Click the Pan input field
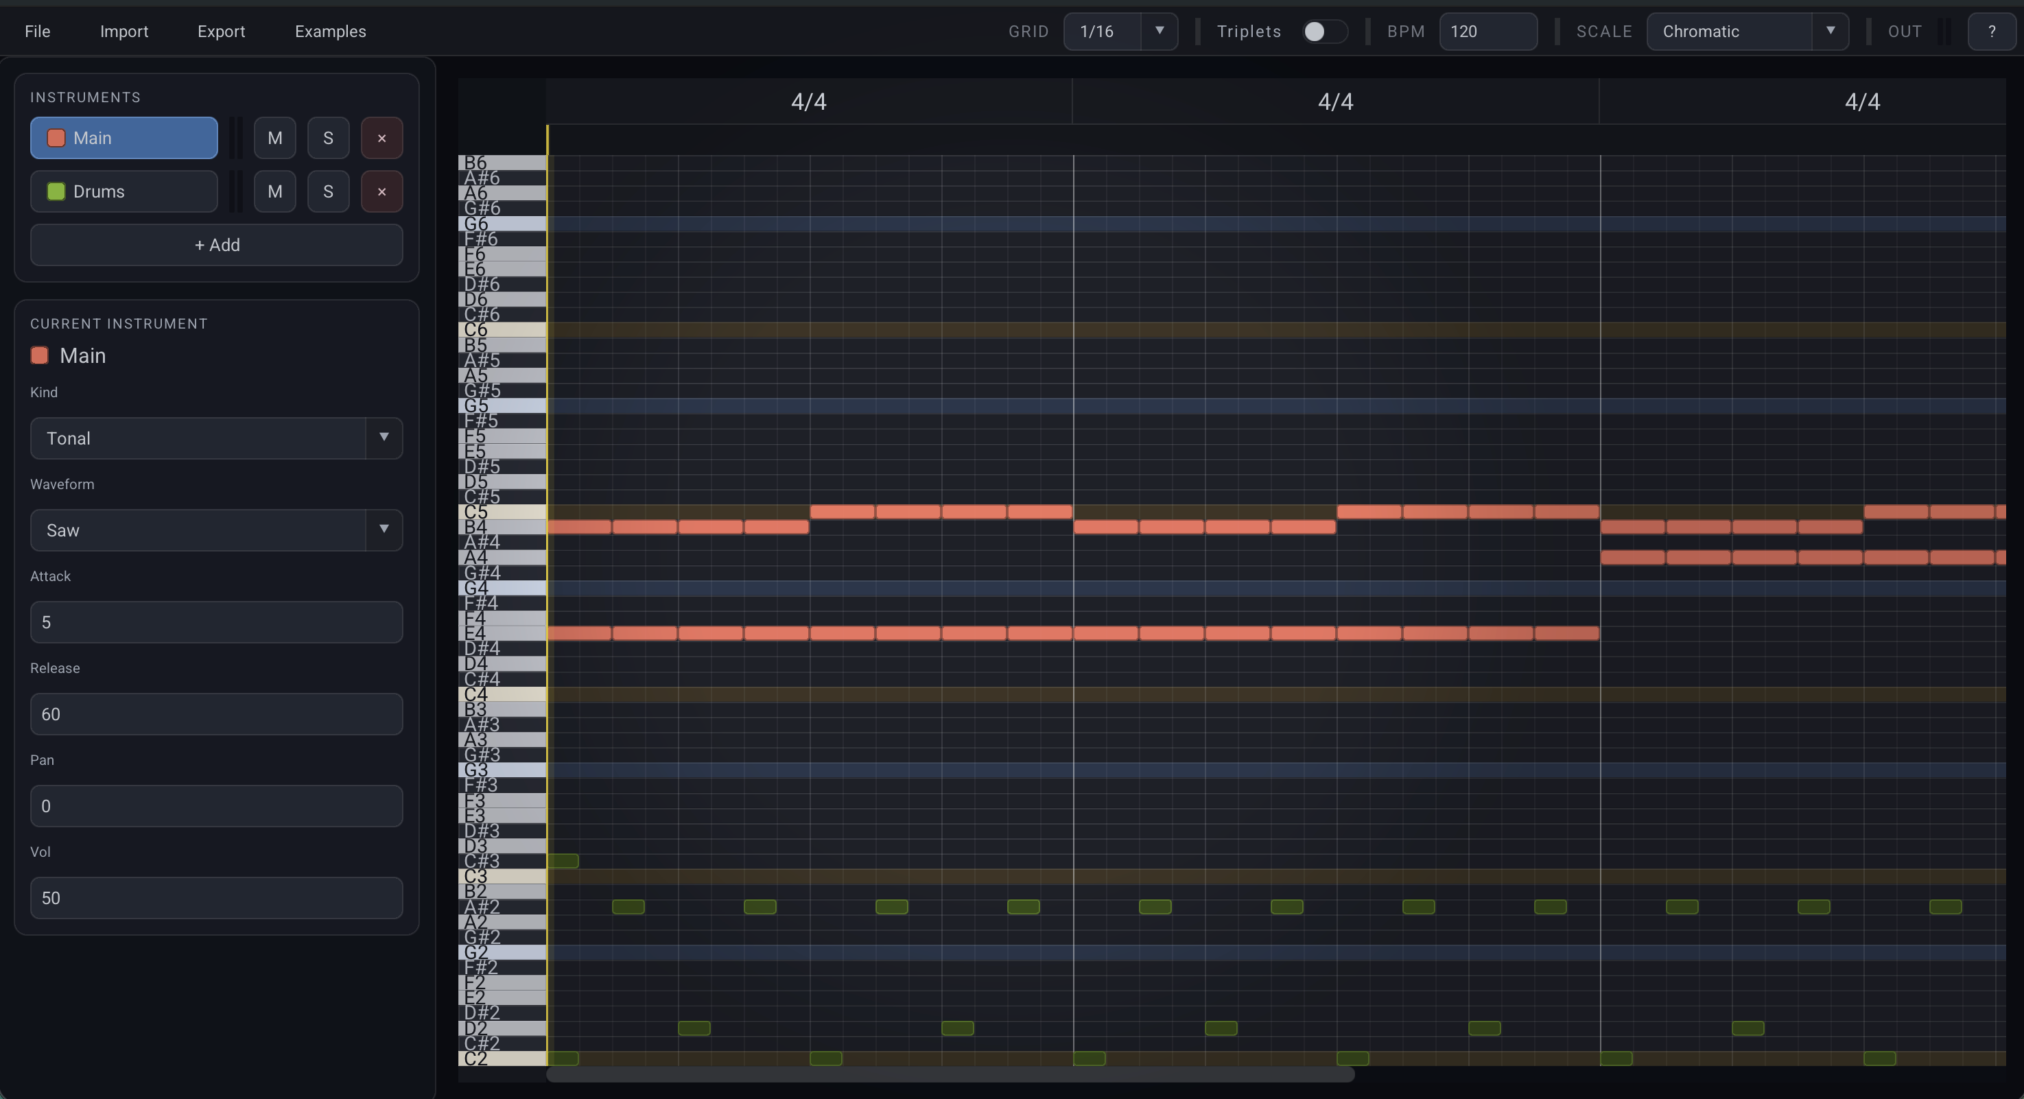This screenshot has height=1099, width=2024. tap(217, 806)
